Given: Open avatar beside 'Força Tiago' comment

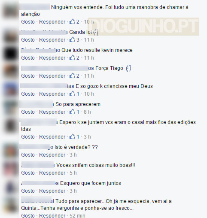Looking at the screenshot, I should click(x=10, y=72).
